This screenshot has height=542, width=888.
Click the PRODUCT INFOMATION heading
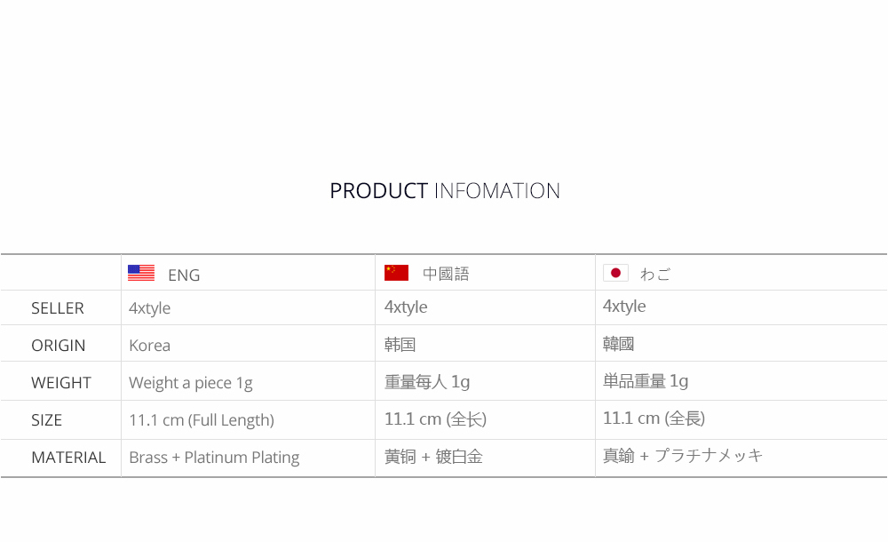445,191
